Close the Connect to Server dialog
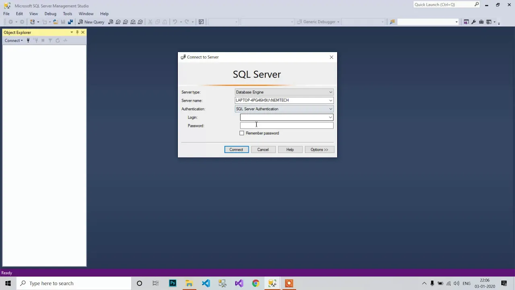Screen dimensions: 515x290 click(x=332, y=57)
